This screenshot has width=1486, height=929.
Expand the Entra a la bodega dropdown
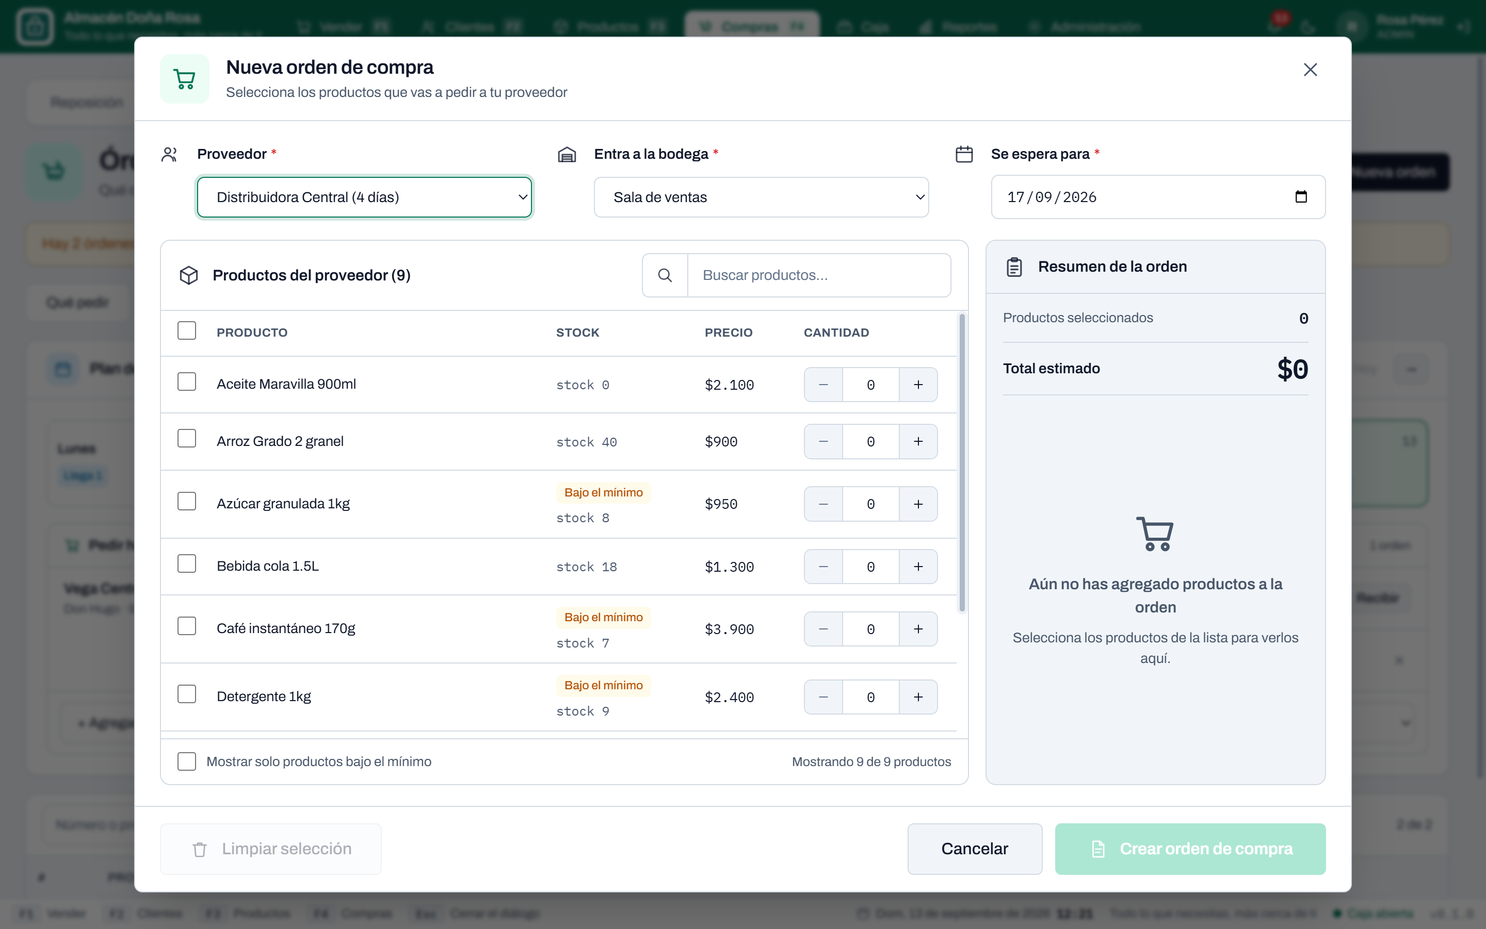pyautogui.click(x=761, y=197)
